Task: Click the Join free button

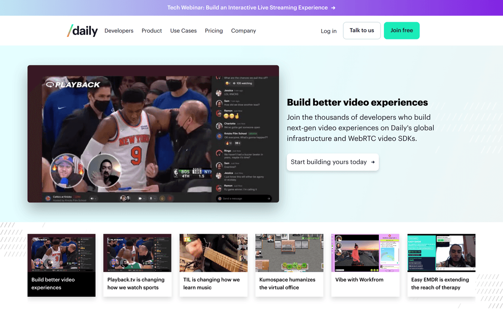Action: coord(402,31)
